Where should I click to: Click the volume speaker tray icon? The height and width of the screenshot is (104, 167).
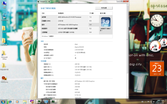[154, 102]
